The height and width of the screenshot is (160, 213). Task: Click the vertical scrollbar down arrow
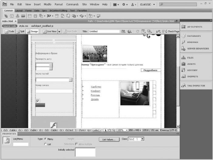click(178, 126)
